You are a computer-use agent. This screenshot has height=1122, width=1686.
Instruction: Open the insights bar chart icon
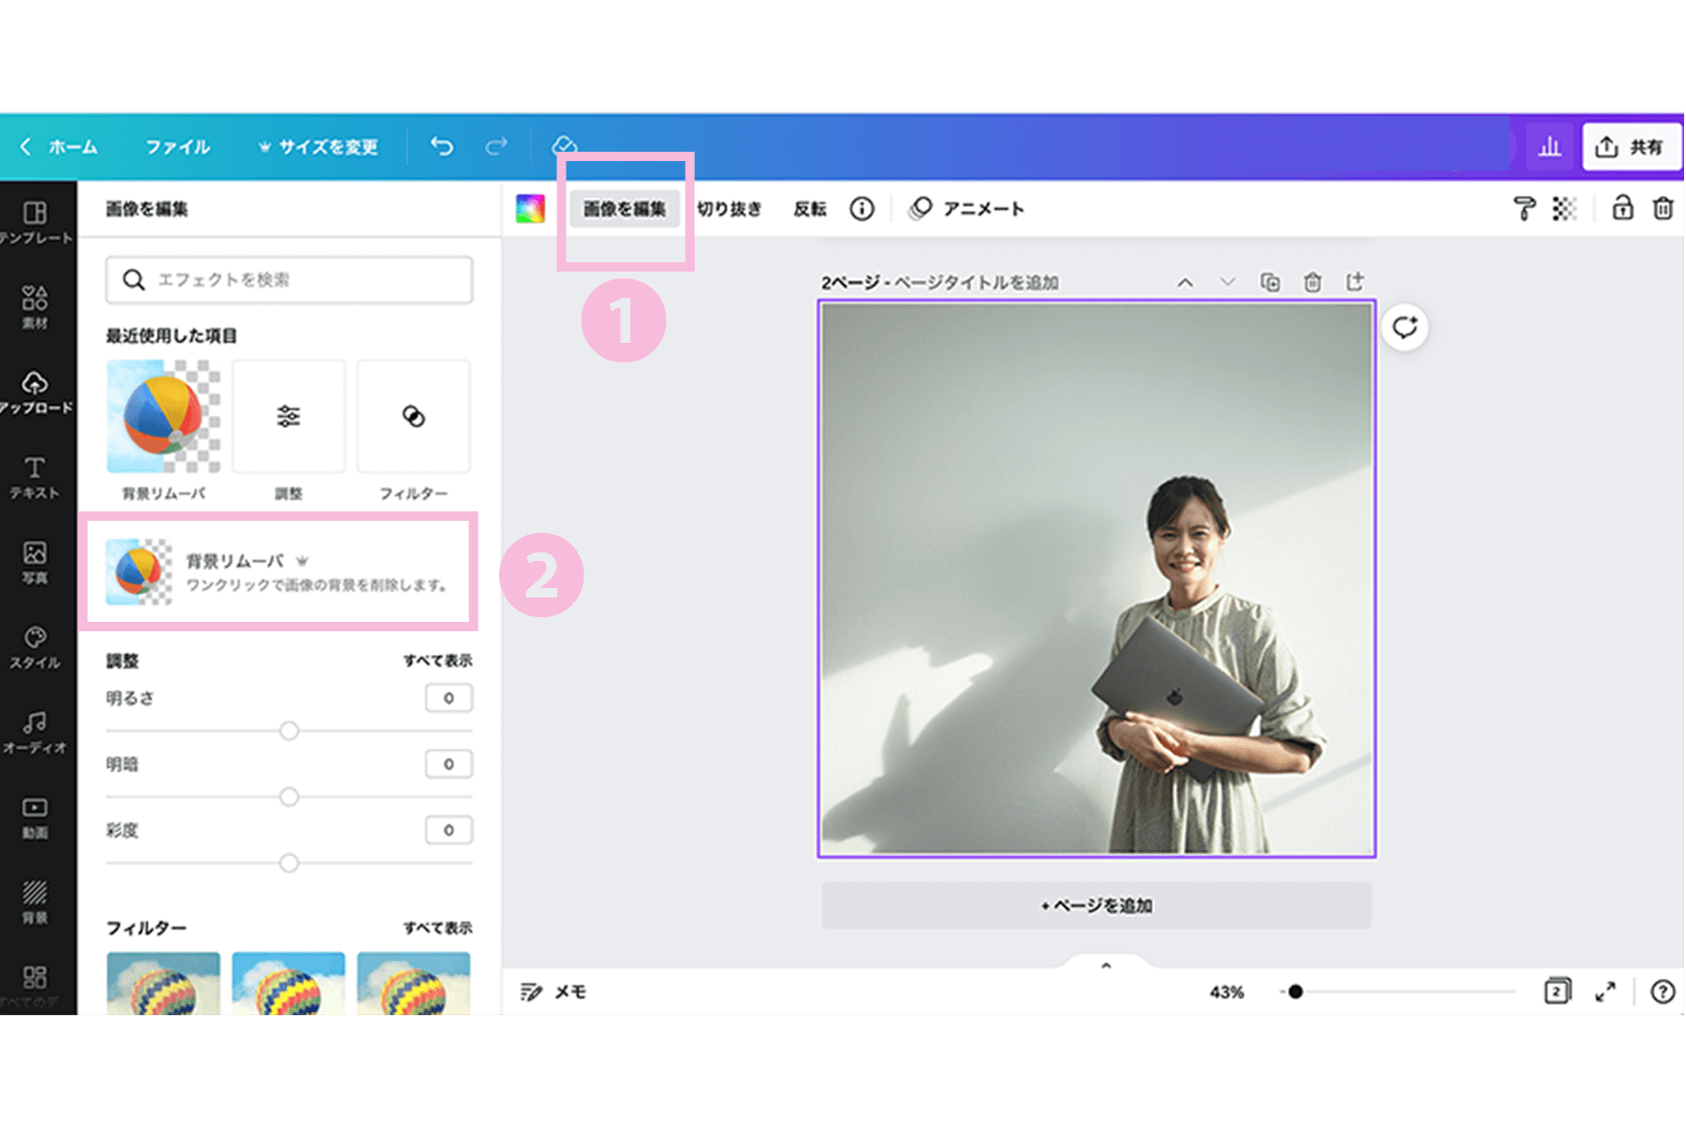pyautogui.click(x=1549, y=147)
